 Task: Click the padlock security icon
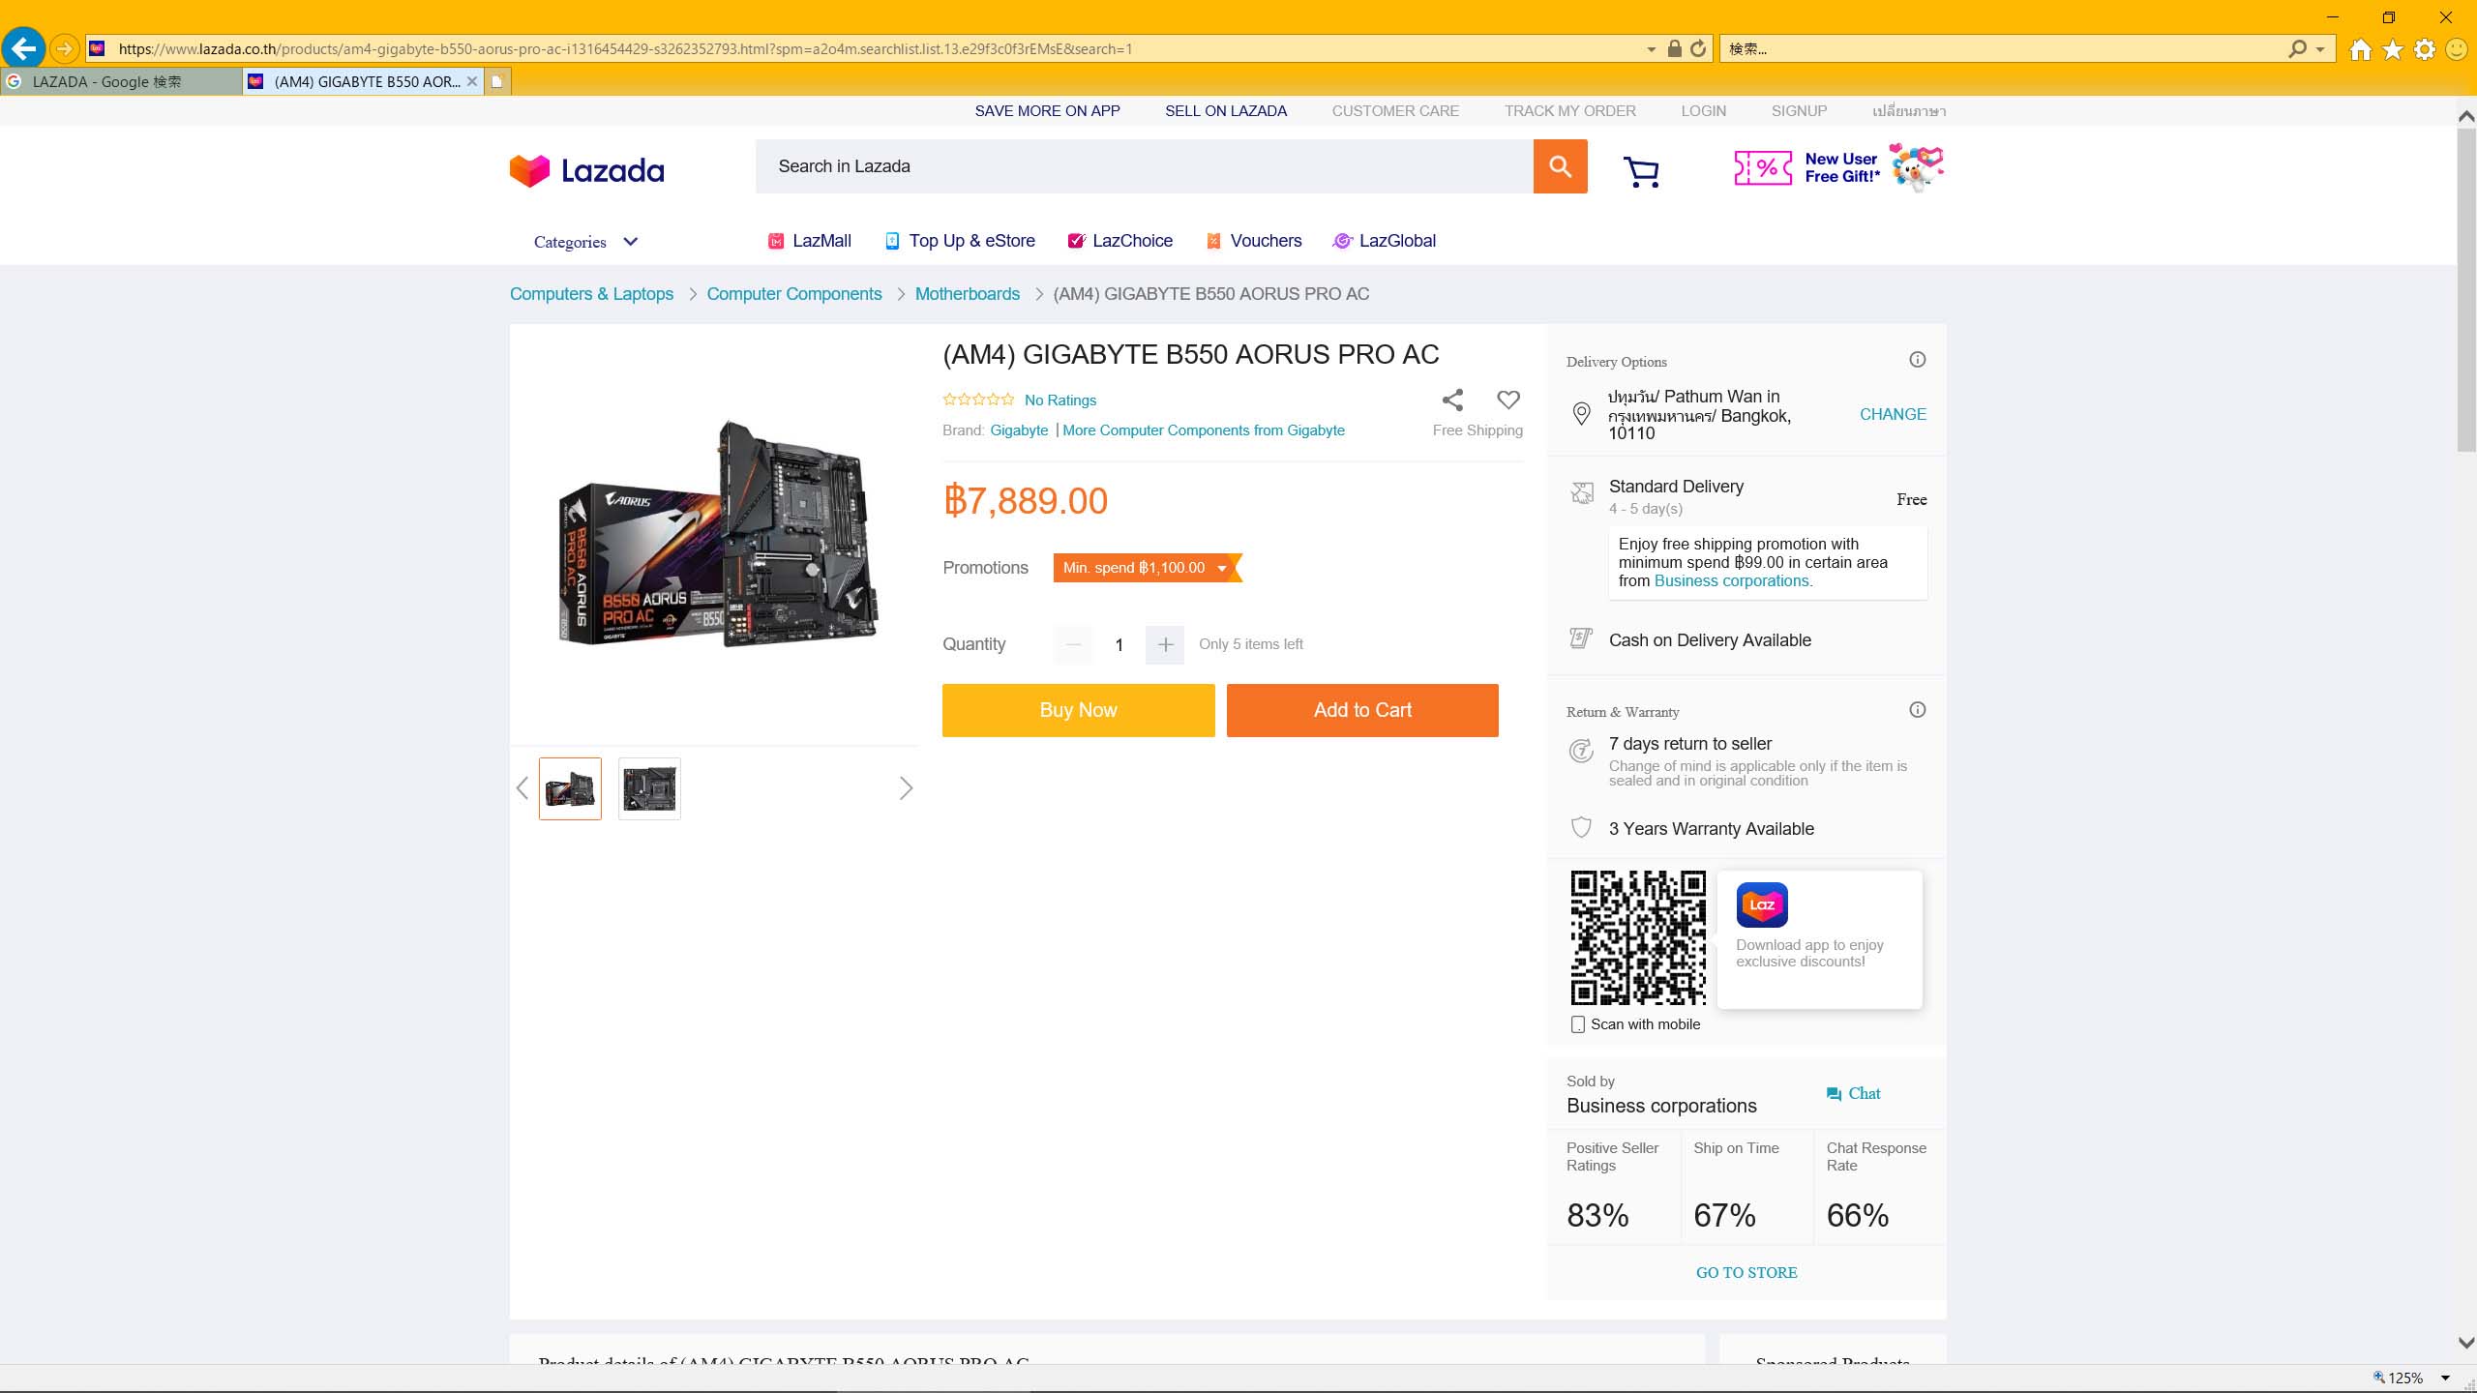coord(1674,48)
